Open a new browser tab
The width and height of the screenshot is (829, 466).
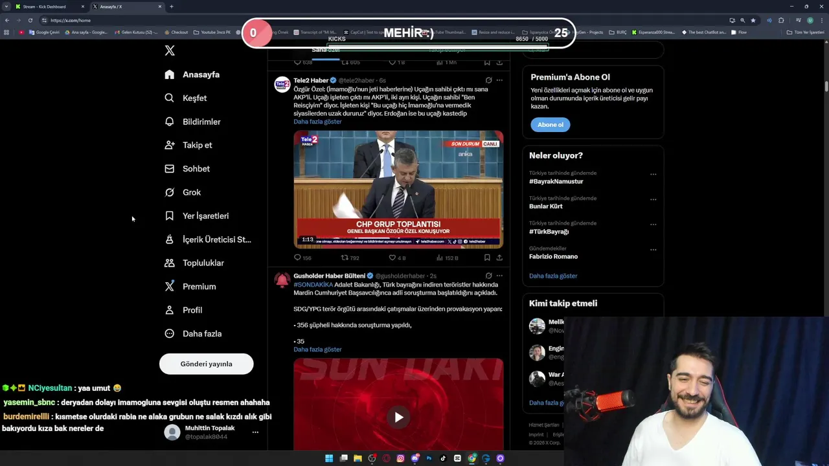tap(172, 6)
